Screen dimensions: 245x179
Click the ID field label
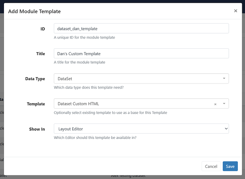point(43,29)
